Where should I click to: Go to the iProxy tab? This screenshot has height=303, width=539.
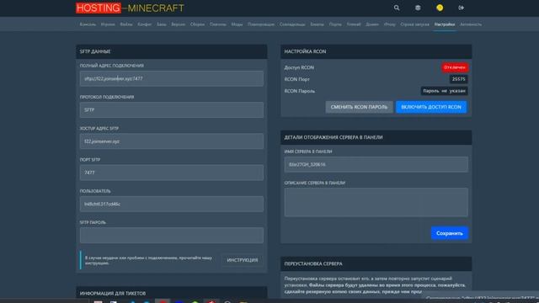[x=389, y=24]
